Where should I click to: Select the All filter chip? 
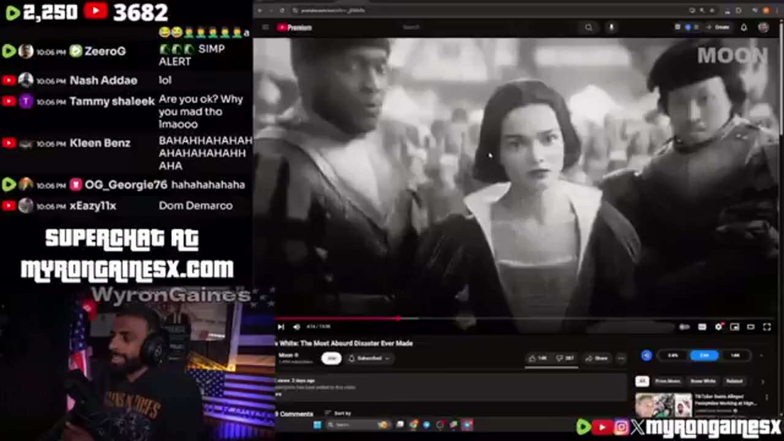tap(642, 381)
